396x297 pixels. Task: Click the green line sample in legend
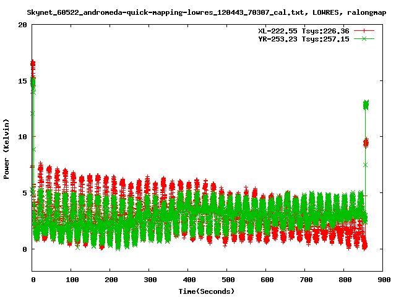pyautogui.click(x=364, y=38)
